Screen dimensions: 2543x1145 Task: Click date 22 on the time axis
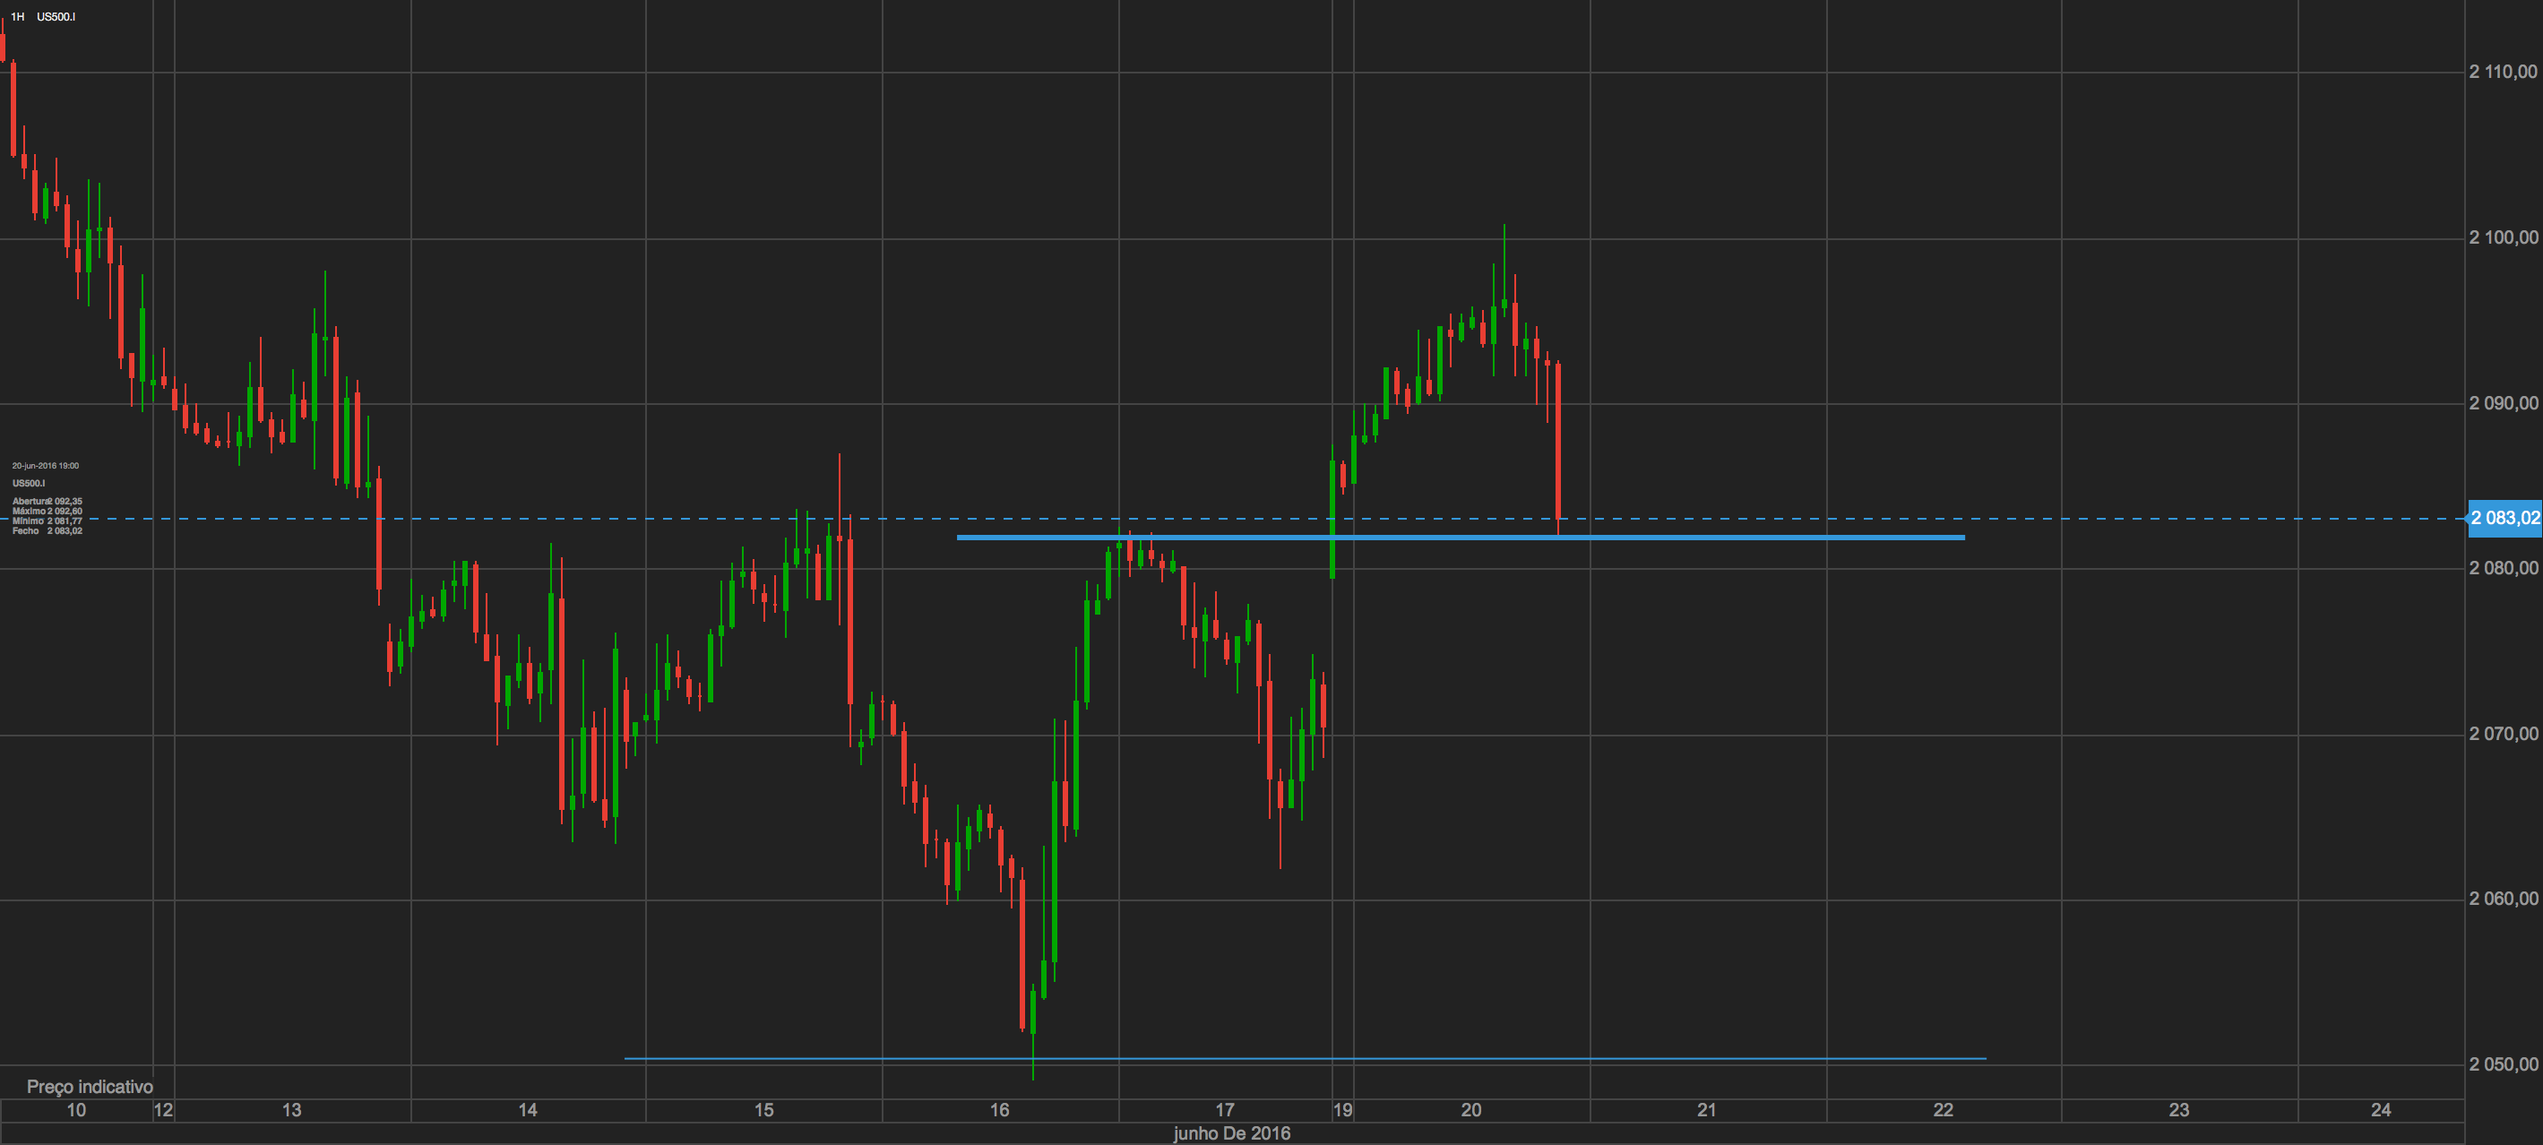(x=1943, y=1109)
